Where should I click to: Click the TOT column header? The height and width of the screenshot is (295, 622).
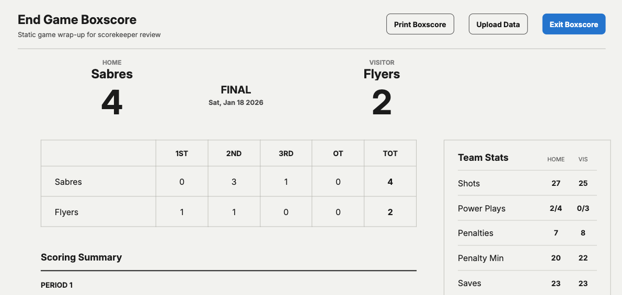(390, 154)
